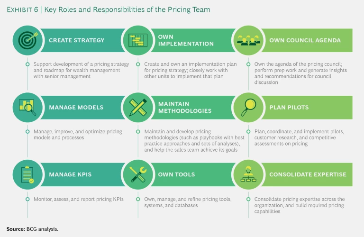
Task: Click the ruler and pencil Methodologies icon
Action: pyautogui.click(x=137, y=107)
